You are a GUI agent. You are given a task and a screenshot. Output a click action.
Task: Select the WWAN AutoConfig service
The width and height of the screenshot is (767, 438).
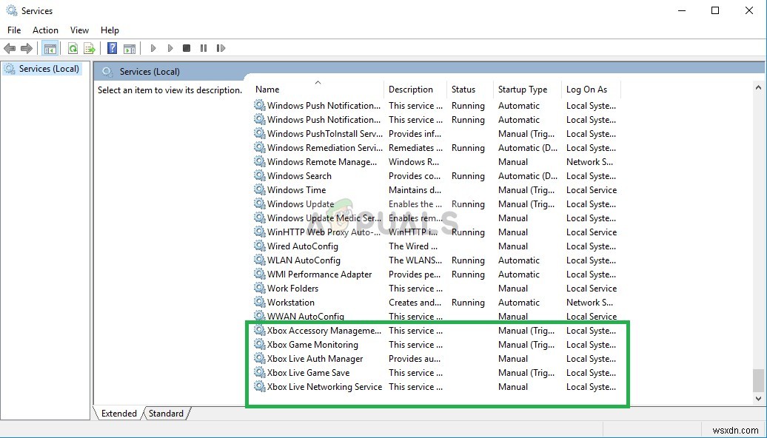tap(435, 316)
